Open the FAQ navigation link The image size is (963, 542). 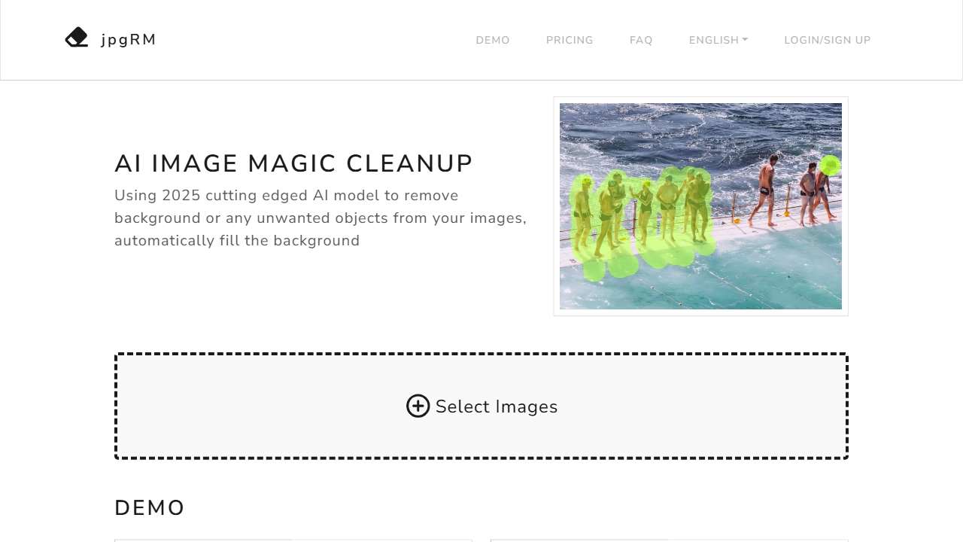coord(641,40)
